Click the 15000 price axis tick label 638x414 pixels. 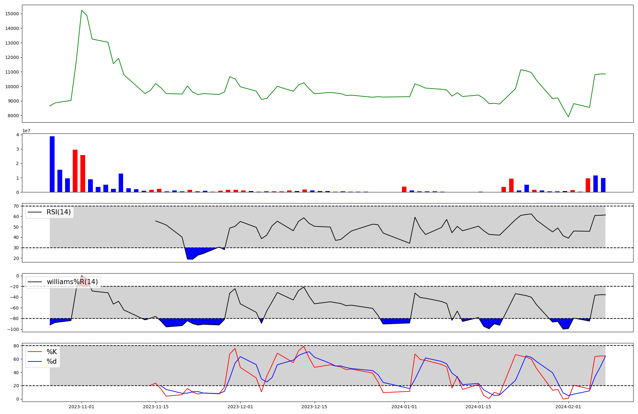tap(12, 14)
